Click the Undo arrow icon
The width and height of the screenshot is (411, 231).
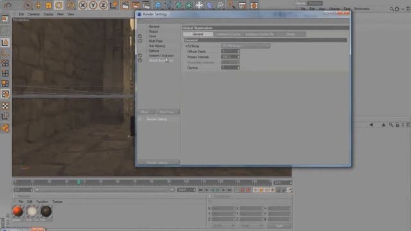point(8,5)
